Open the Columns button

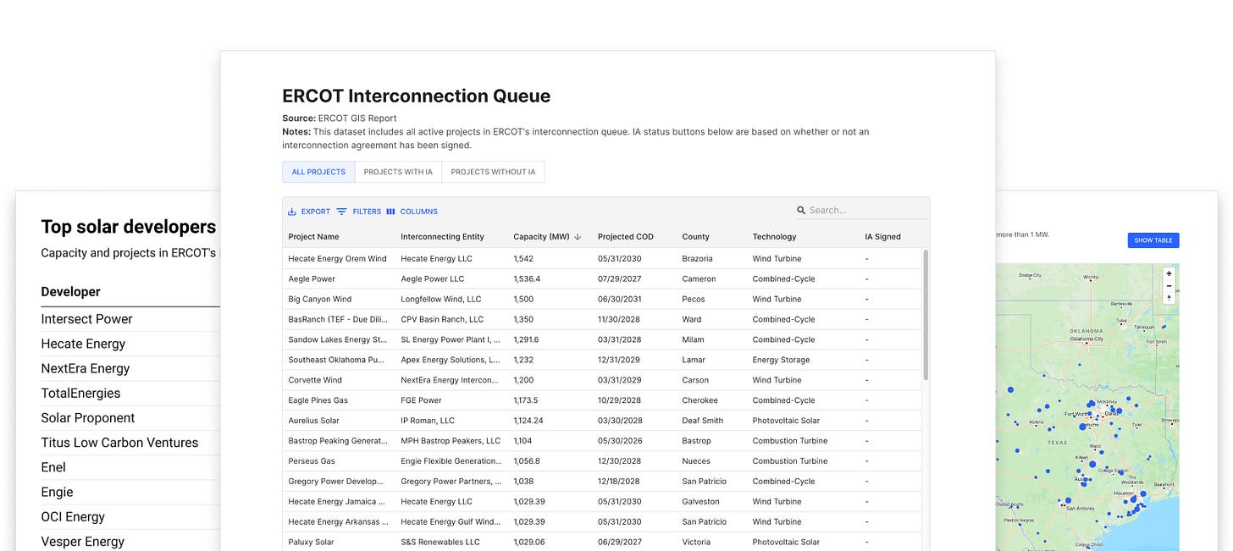[412, 212]
